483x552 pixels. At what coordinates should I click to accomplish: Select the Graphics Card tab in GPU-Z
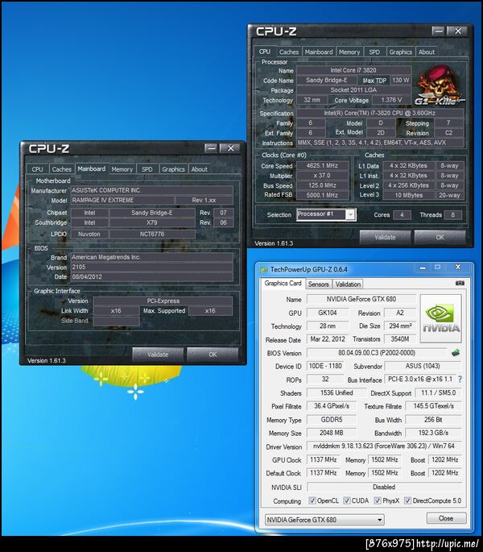click(x=283, y=284)
